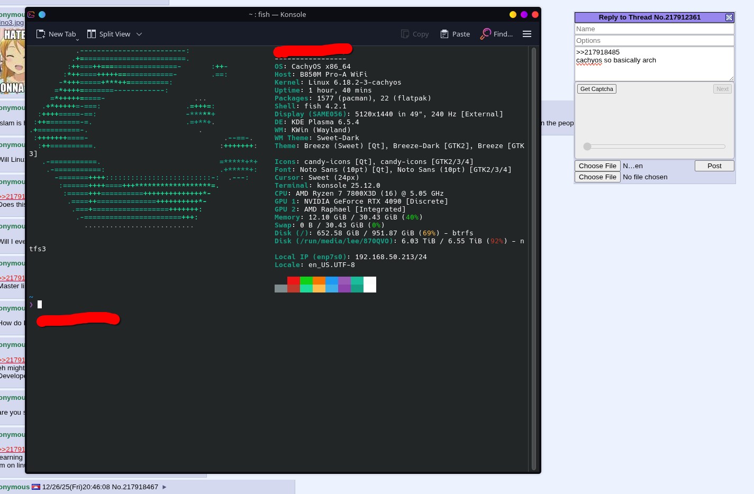Click the Paste clipboard icon
The width and height of the screenshot is (754, 494).
click(444, 34)
